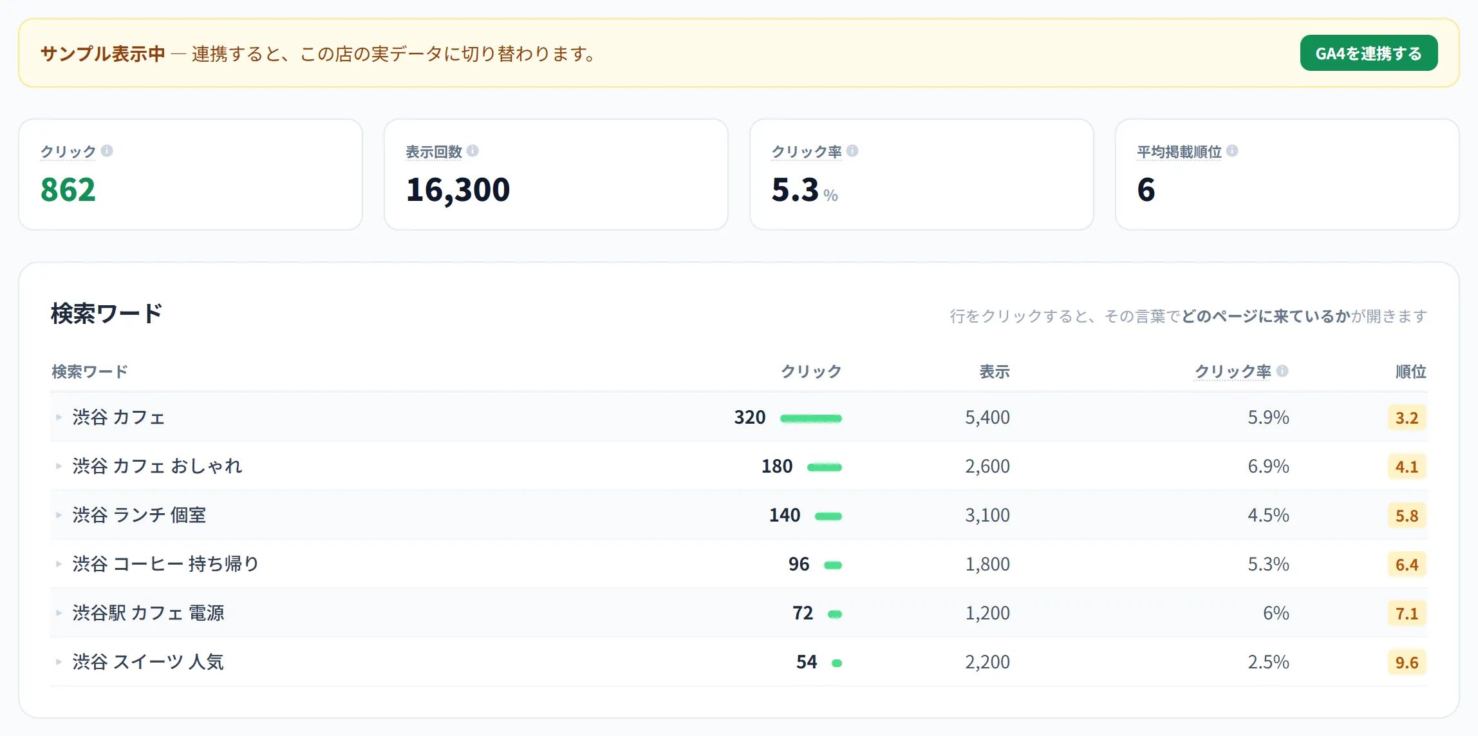Click the 3.2 rank badge
Image resolution: width=1478 pixels, height=736 pixels.
point(1407,418)
